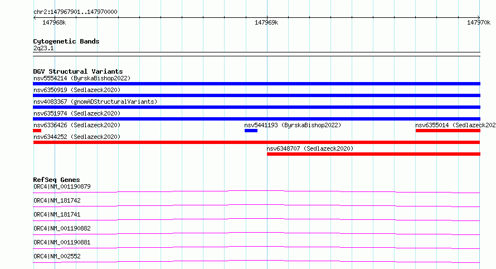Image resolution: width=496 pixels, height=269 pixels.
Task: Open variant label nsv4083367 (gnomADStructuralVariants)
Action: coord(95,102)
